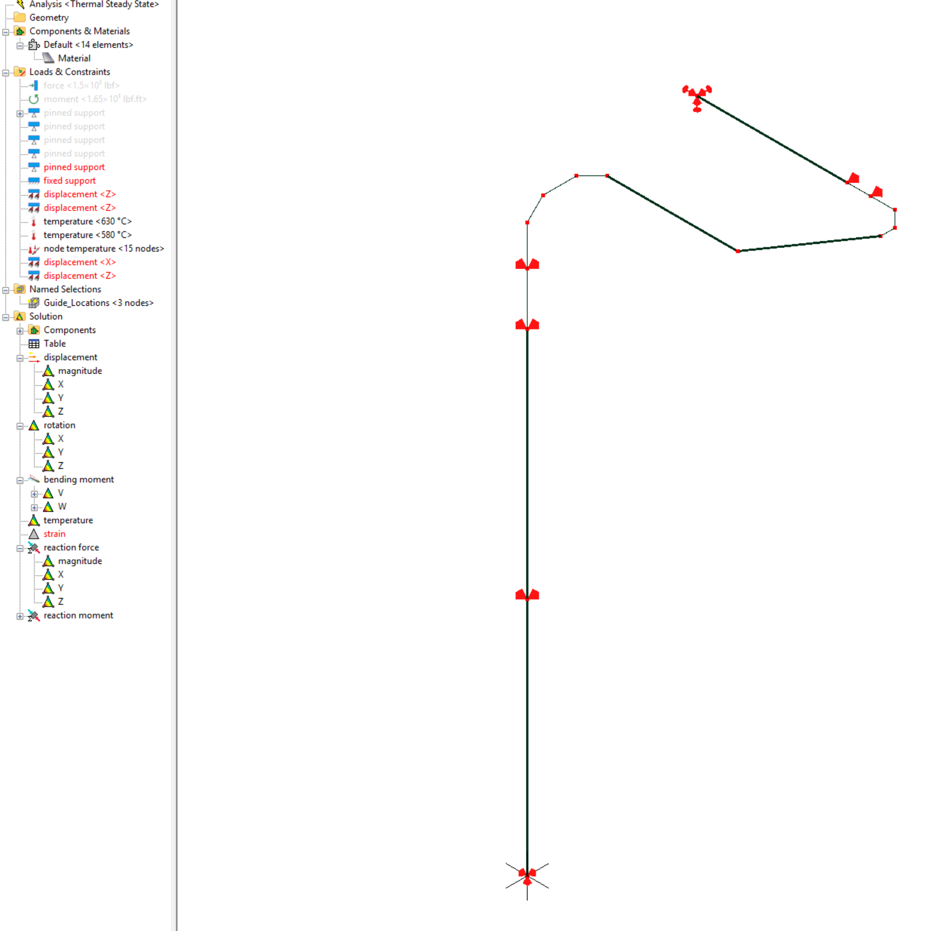Click the Geometry folder icon
926x931 pixels.
(x=20, y=18)
